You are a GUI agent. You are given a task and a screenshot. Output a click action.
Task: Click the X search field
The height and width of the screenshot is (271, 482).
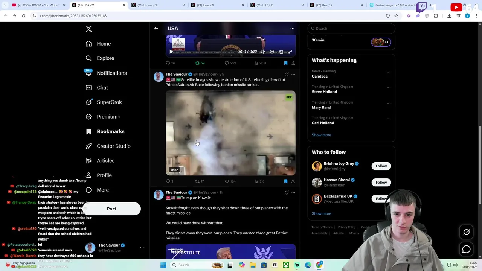351,29
